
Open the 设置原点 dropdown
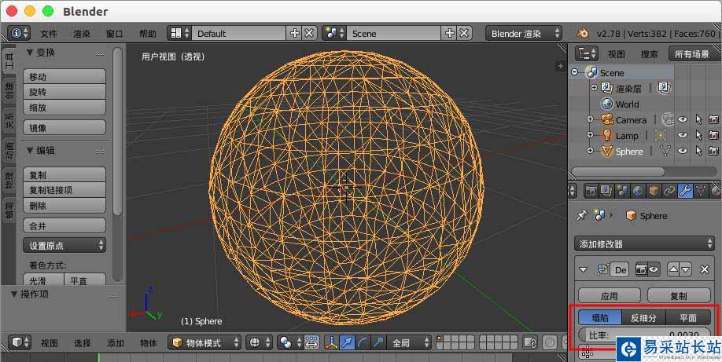pyautogui.click(x=64, y=246)
